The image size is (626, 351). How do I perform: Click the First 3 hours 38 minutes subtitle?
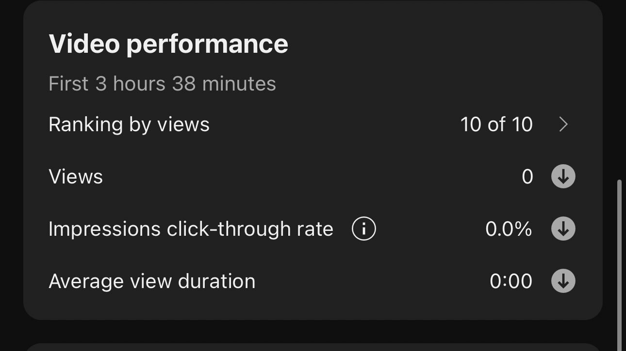[162, 84]
